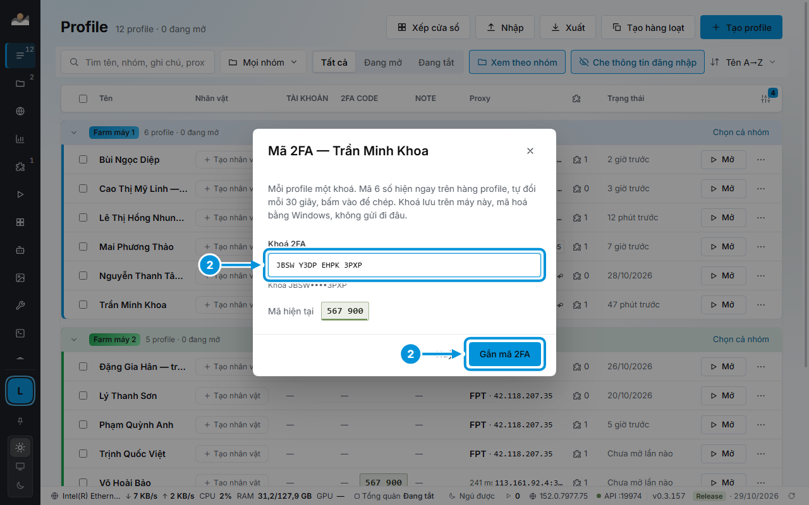The image size is (809, 505).
Task: Collapse the Farm máy 1 group
Action: point(74,133)
